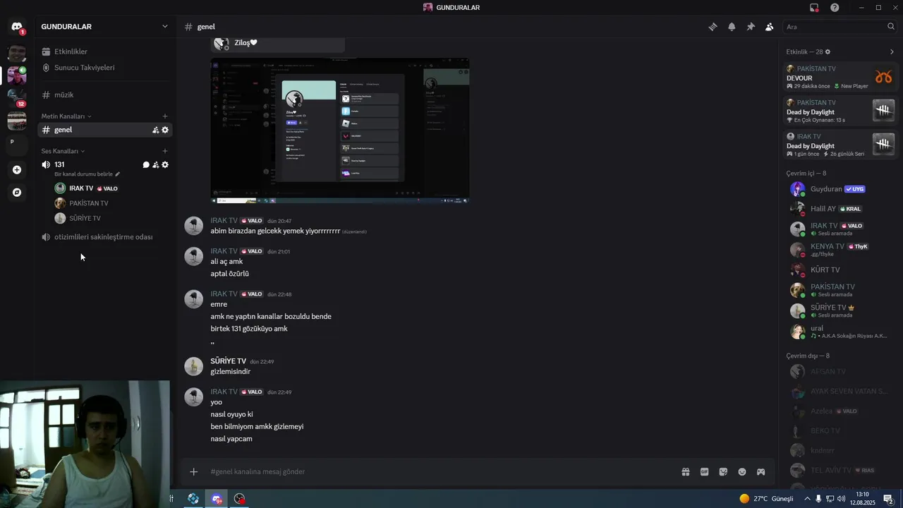Image resolution: width=903 pixels, height=508 pixels.
Task: Open the gift icon in message bar
Action: tap(685, 472)
